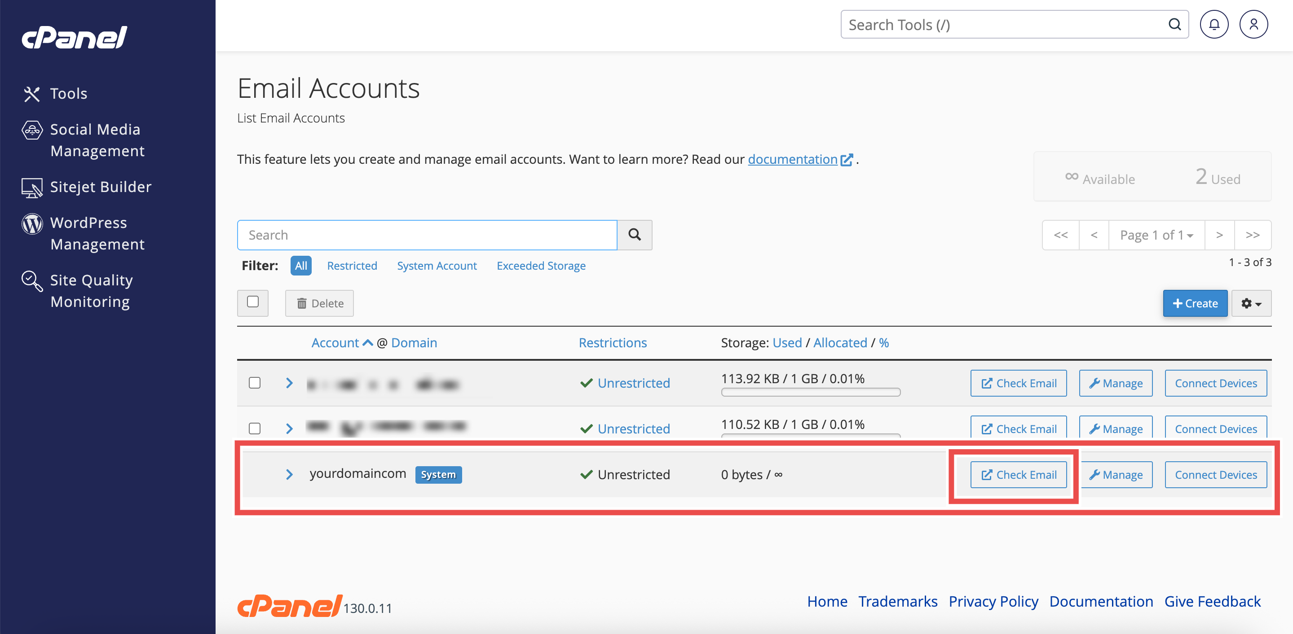Expand the yourdomaincom system account row

click(289, 475)
